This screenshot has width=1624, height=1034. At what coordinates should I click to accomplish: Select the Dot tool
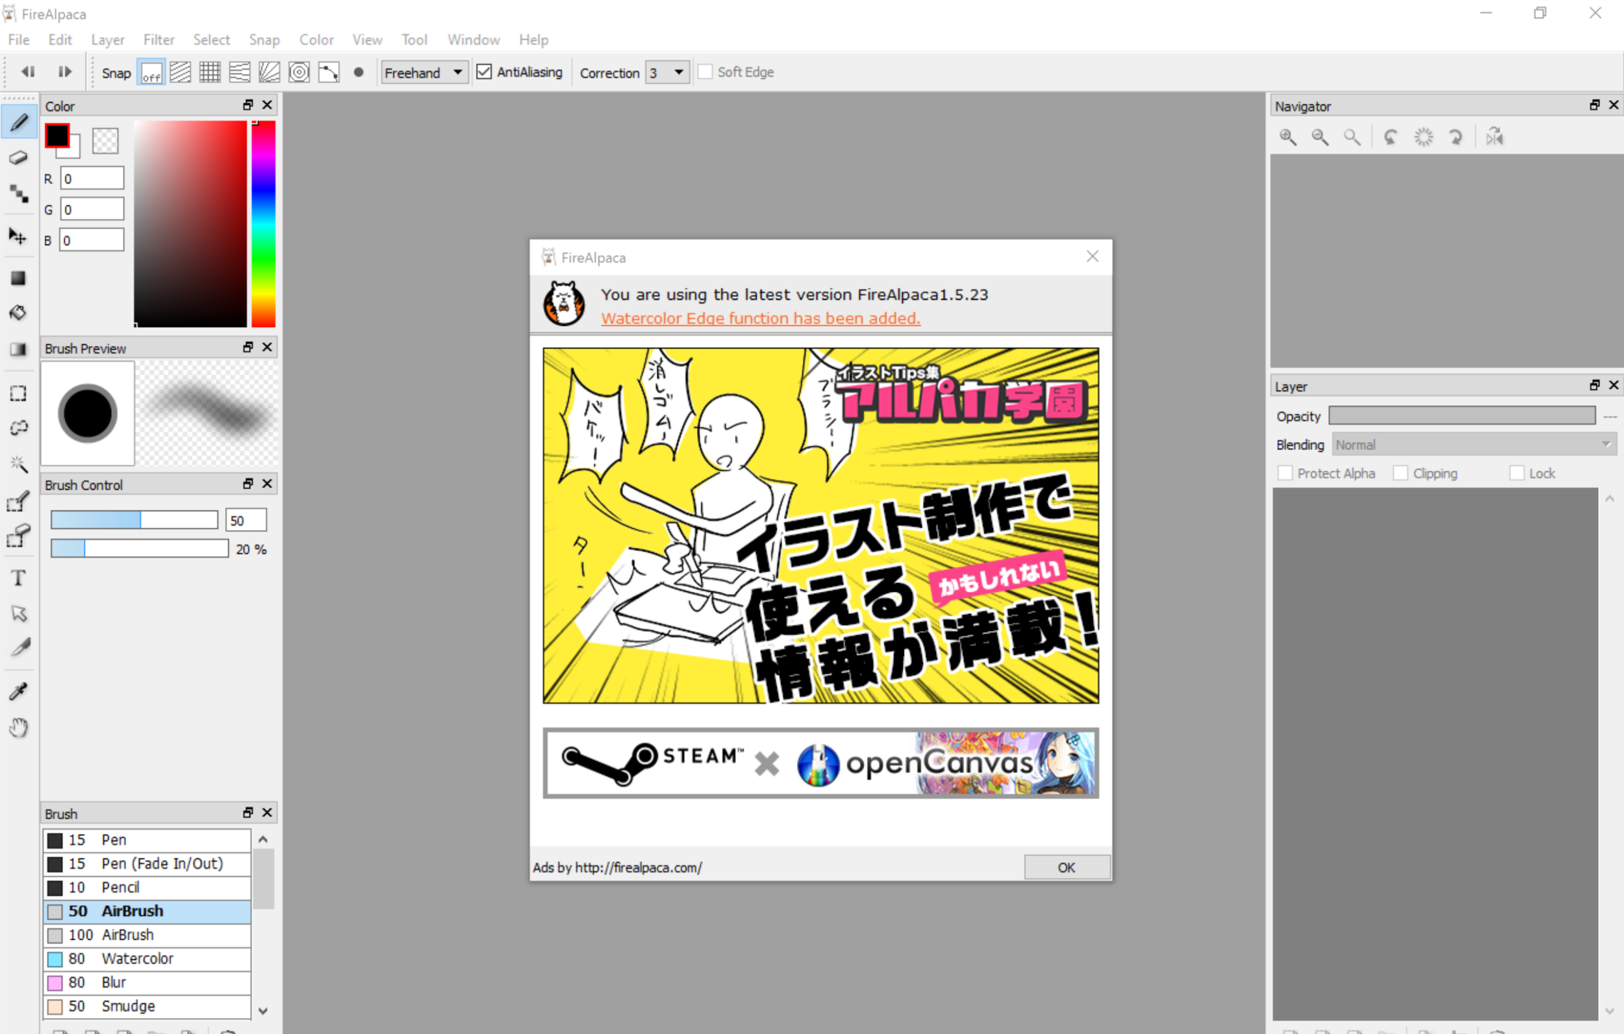click(x=19, y=194)
